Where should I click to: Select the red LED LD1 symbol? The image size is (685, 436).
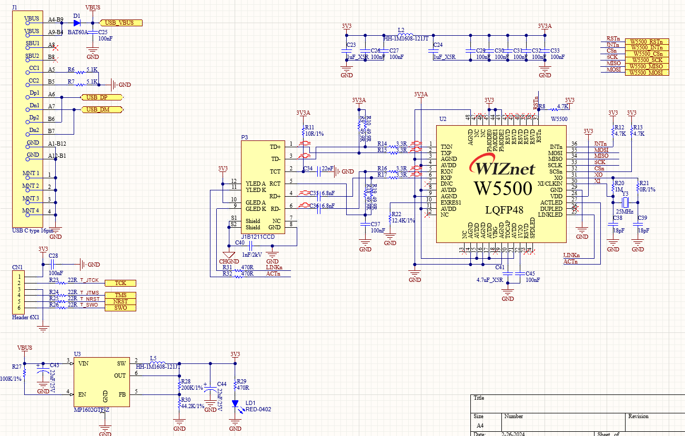[236, 402]
